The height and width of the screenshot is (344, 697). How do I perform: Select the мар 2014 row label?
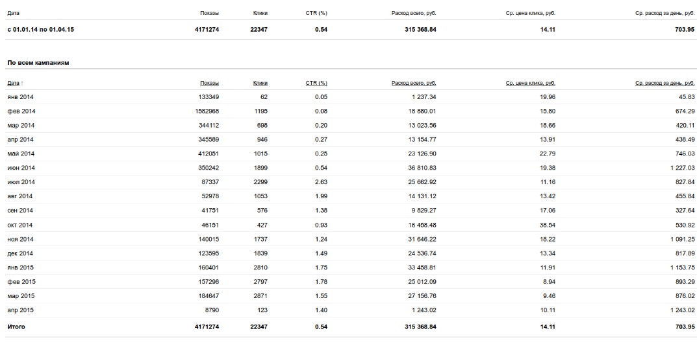pyautogui.click(x=21, y=126)
